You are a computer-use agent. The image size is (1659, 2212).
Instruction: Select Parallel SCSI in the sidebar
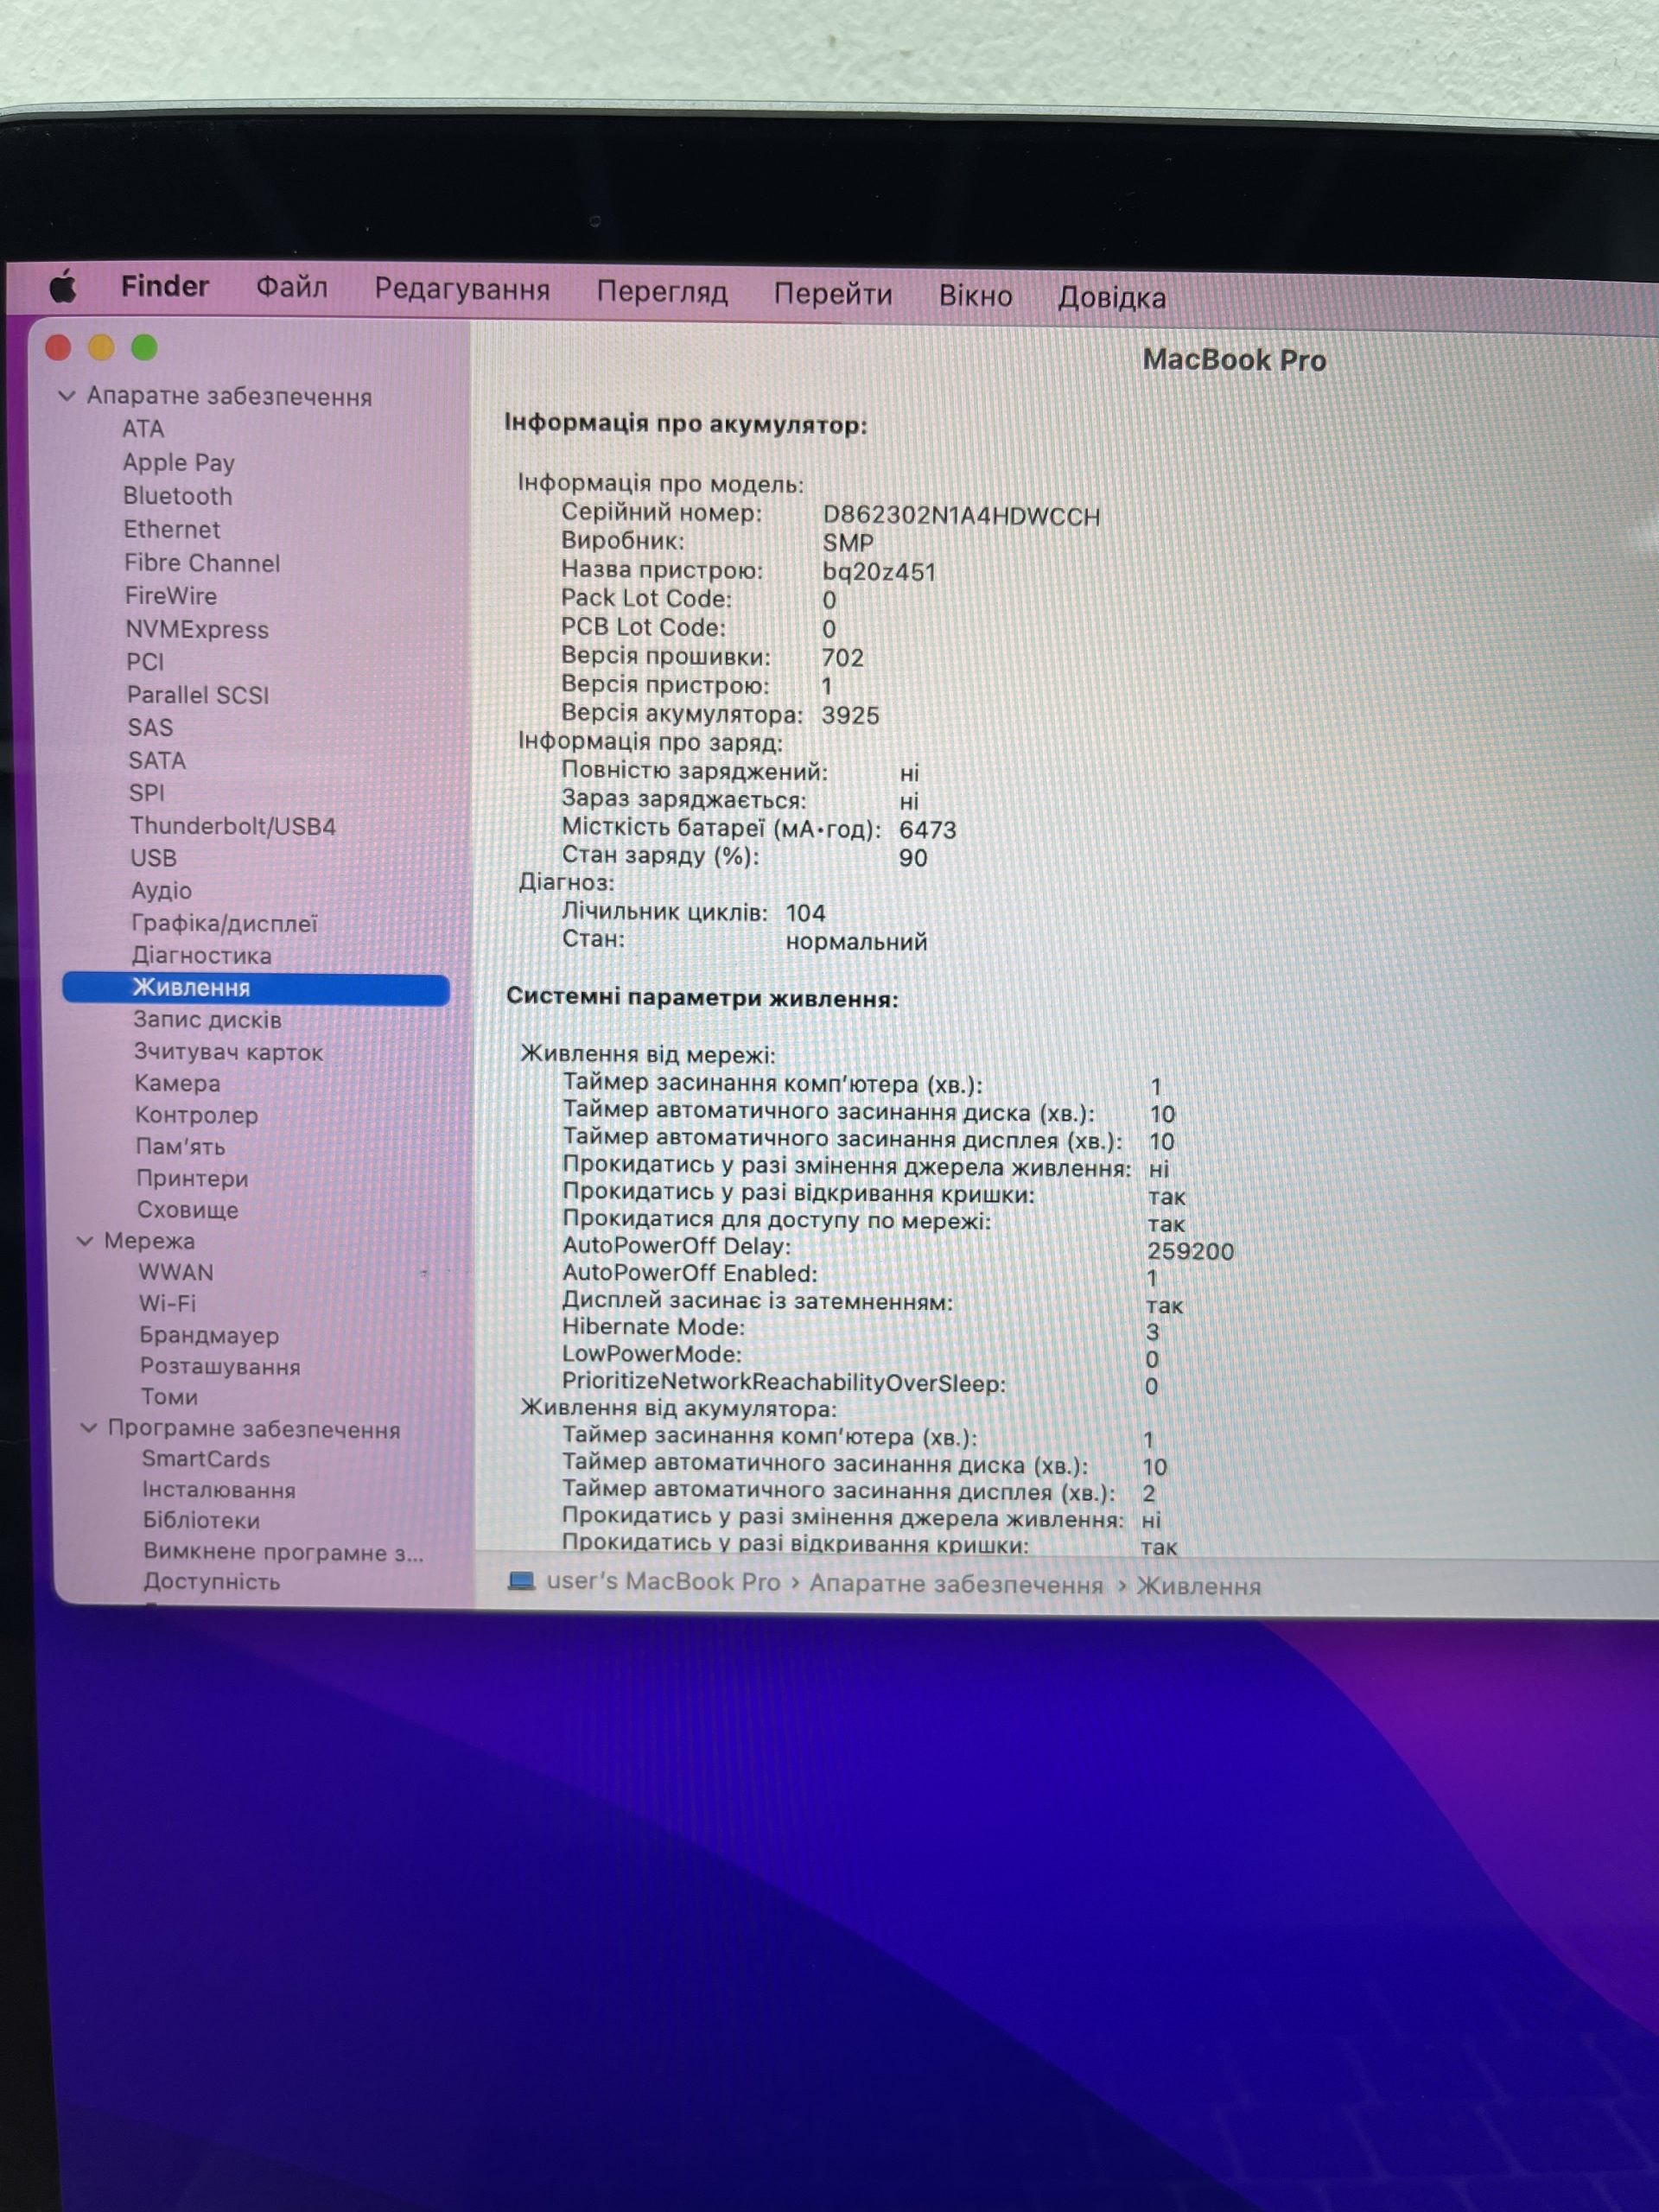click(198, 695)
